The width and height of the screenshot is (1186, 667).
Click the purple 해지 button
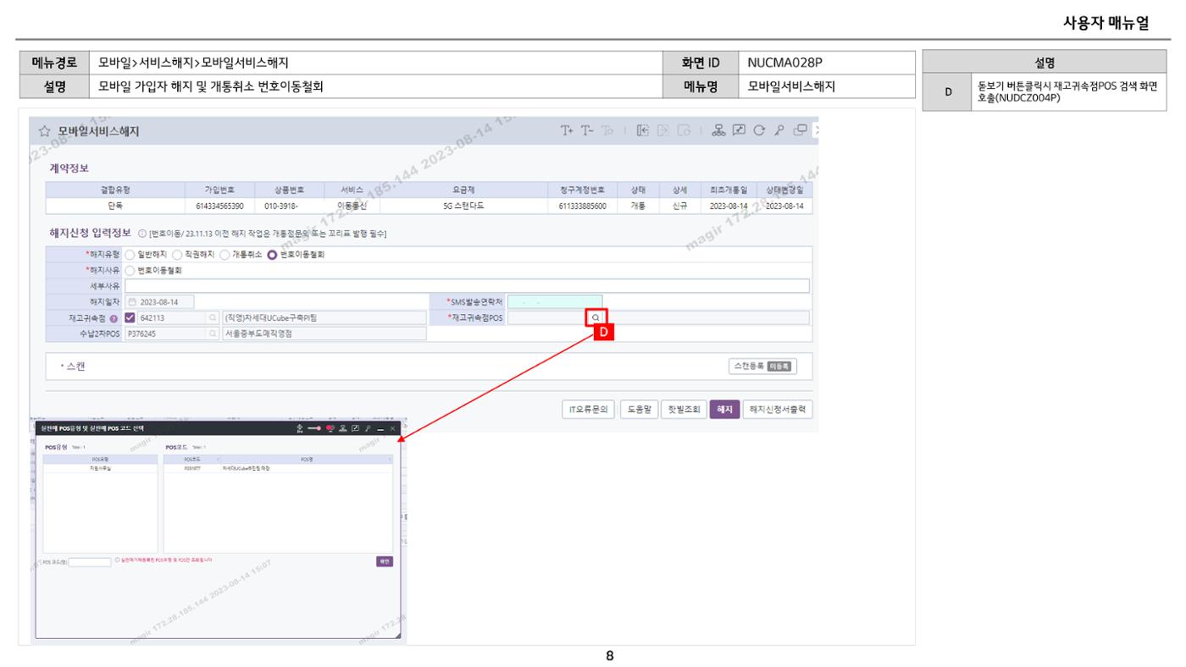(725, 410)
